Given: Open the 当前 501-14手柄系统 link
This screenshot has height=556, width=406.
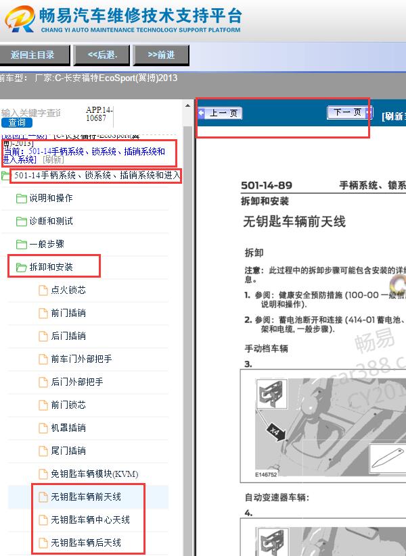Looking at the screenshot, I should coord(84,155).
